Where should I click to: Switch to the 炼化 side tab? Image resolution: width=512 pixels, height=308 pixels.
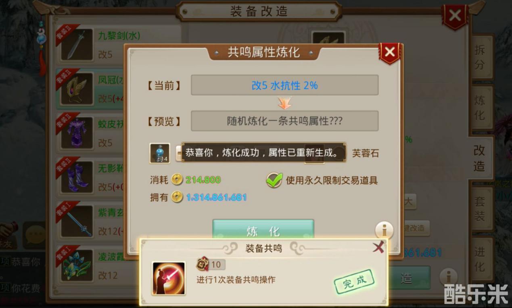tap(480, 107)
